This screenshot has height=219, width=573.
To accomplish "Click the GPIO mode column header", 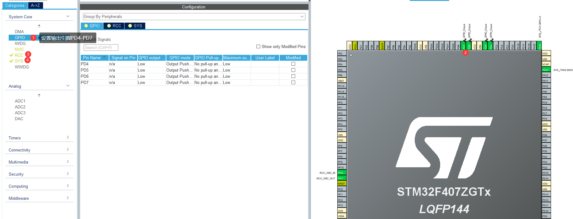I will 180,58.
